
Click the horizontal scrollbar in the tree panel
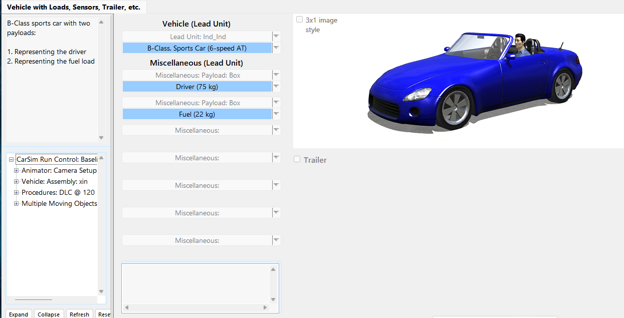pos(34,299)
